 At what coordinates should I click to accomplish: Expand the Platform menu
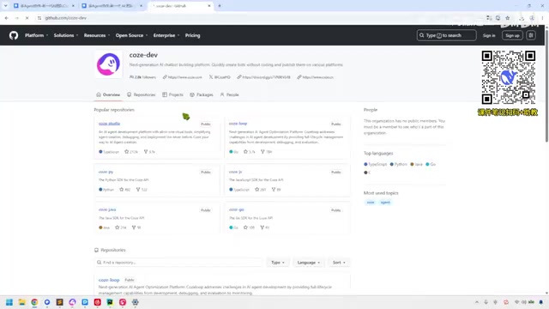click(36, 35)
